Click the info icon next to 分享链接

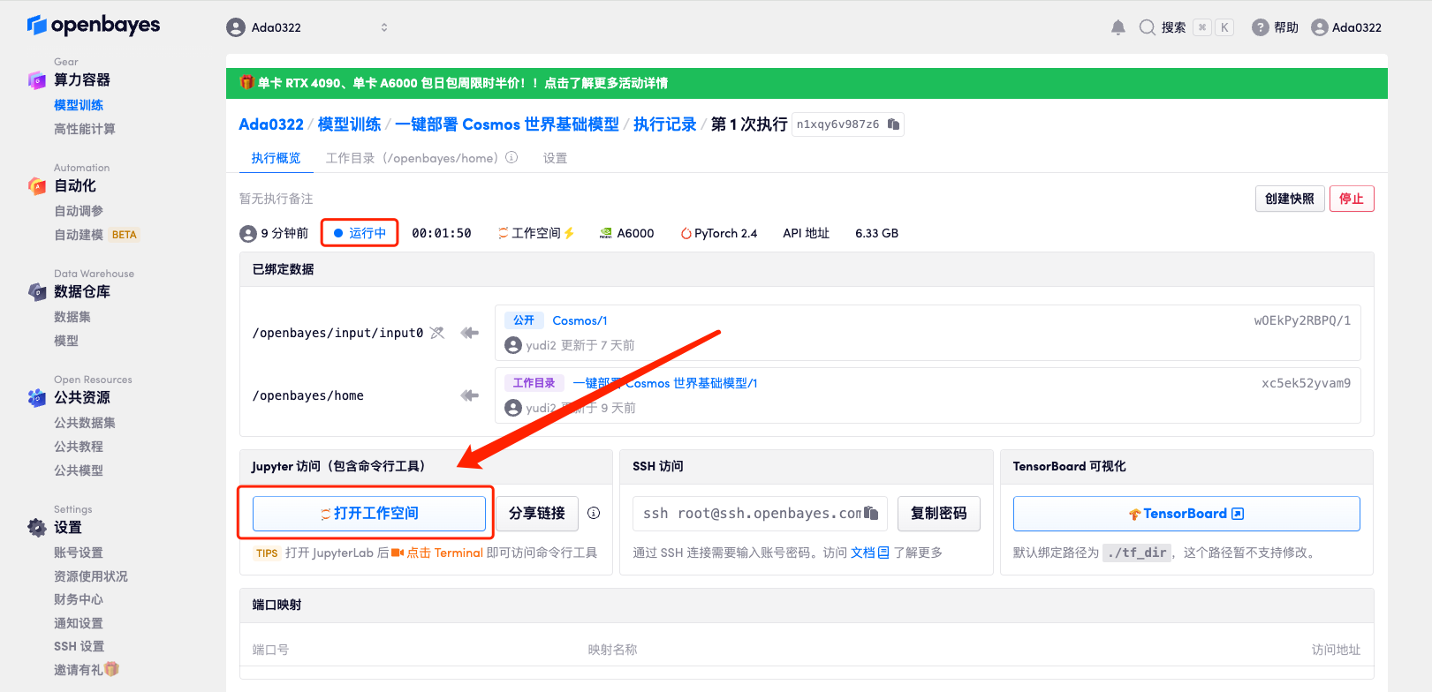594,513
